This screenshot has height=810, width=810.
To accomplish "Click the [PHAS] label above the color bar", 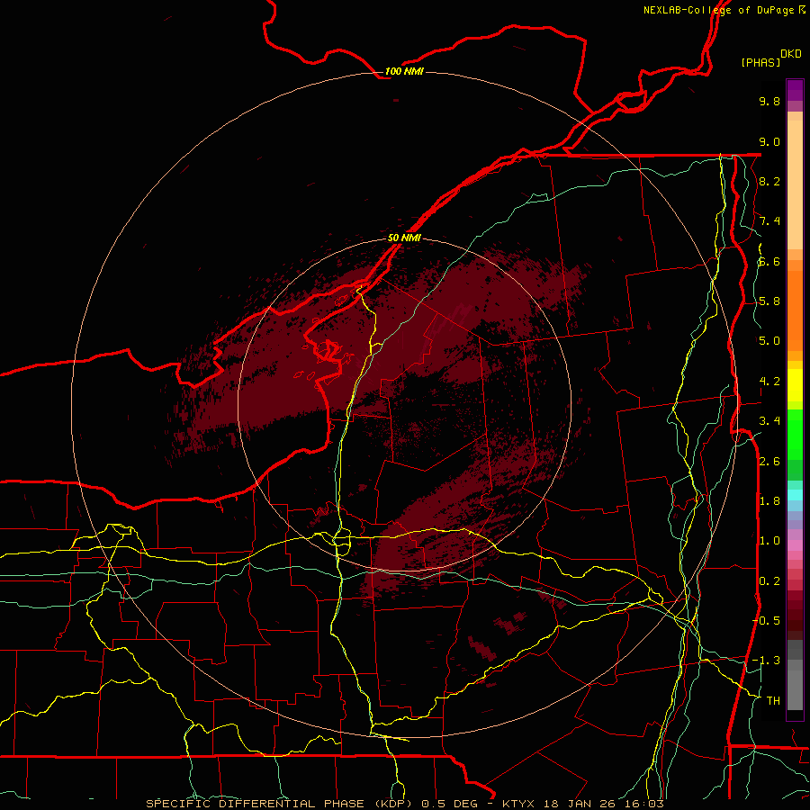I will (x=760, y=62).
